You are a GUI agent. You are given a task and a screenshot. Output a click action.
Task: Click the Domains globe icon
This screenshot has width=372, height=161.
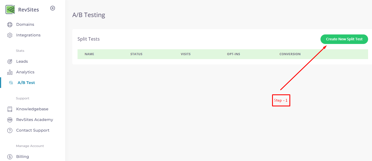pyautogui.click(x=10, y=25)
